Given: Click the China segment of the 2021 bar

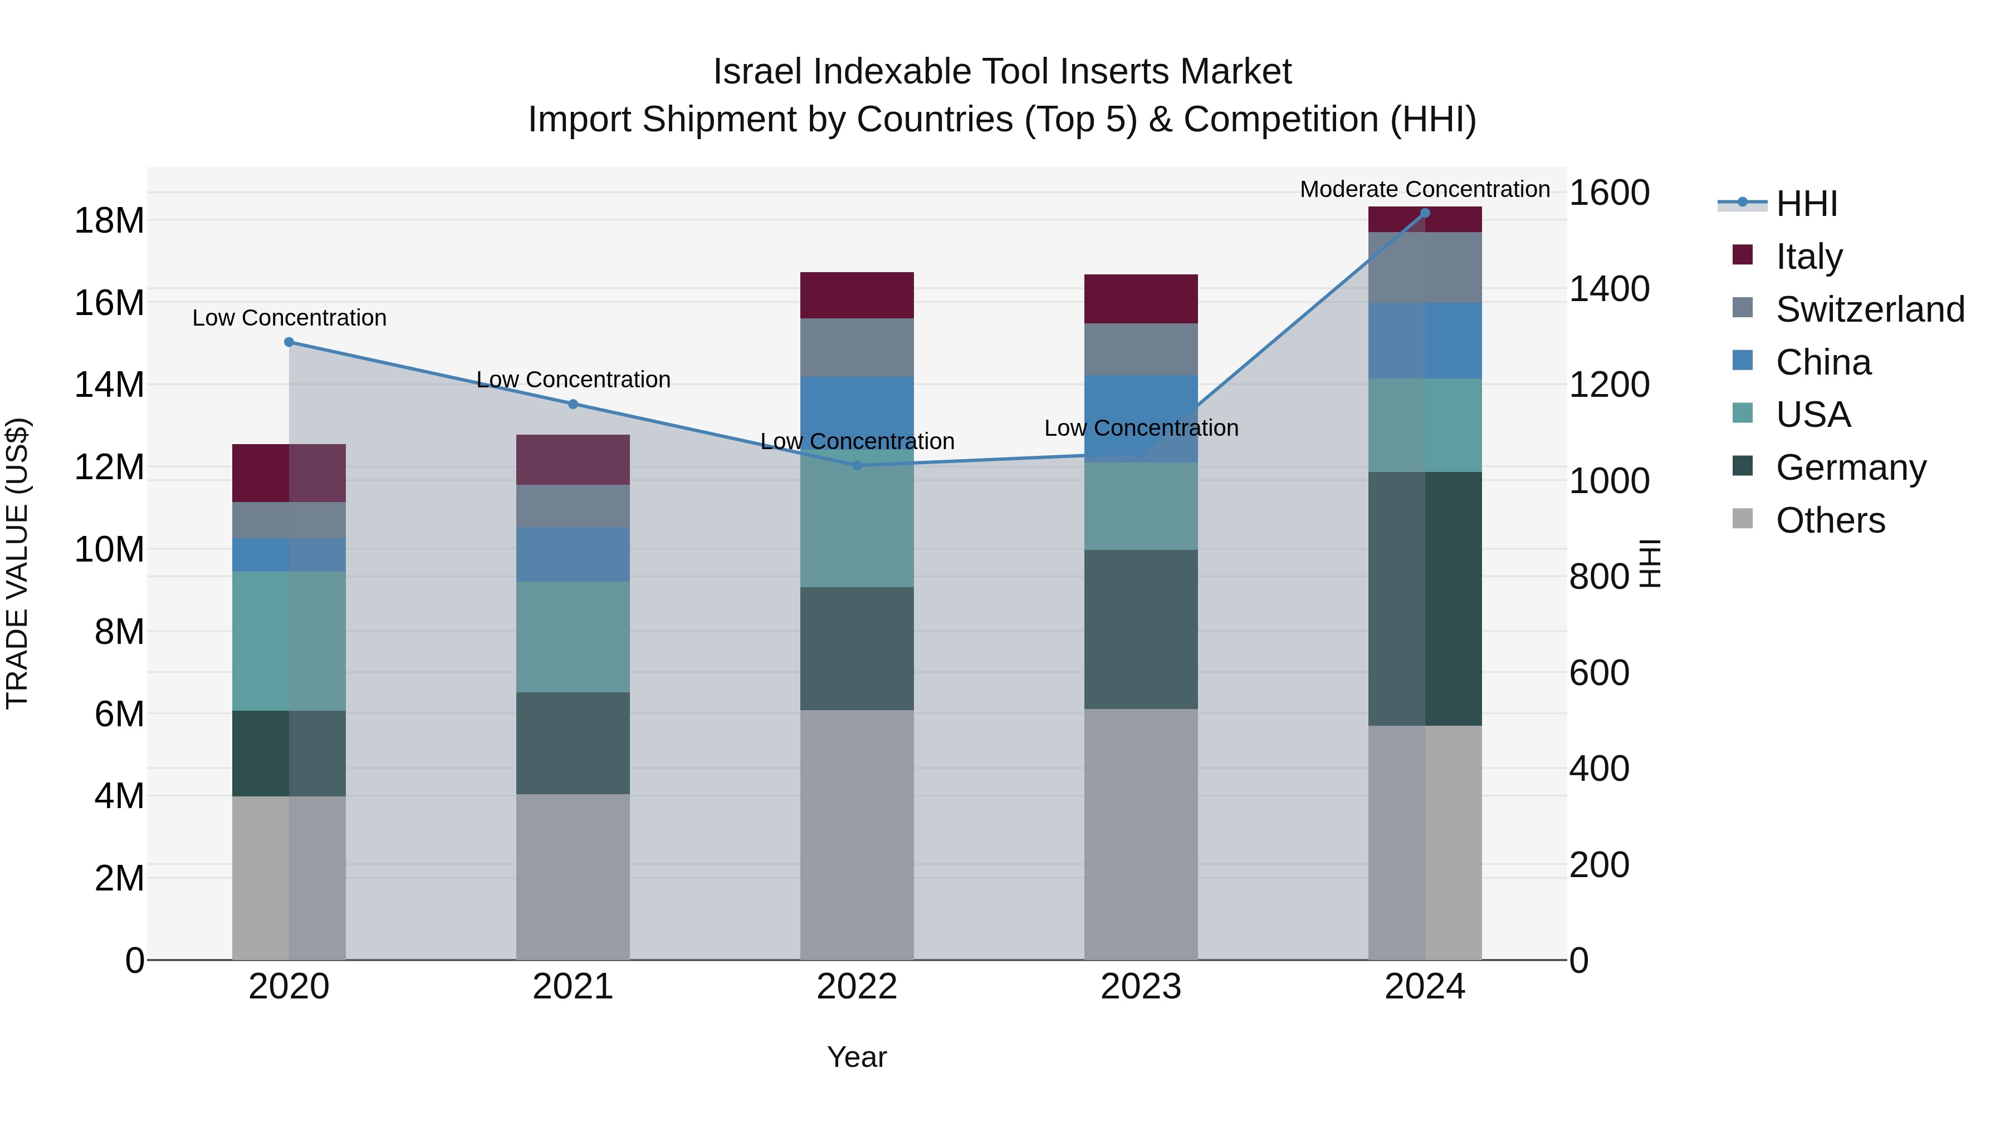Looking at the screenshot, I should click(x=573, y=554).
